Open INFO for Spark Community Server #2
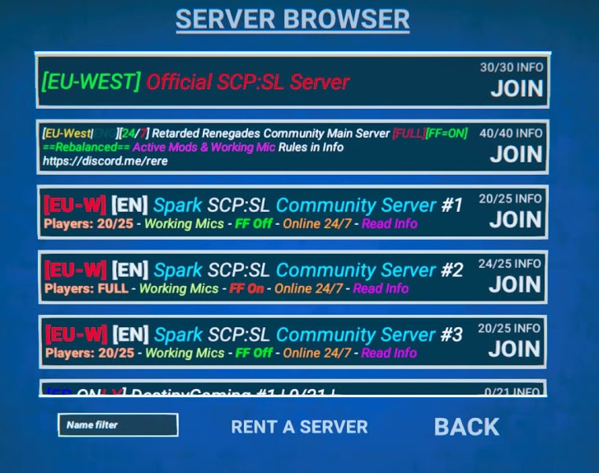Viewport: 599px width, 473px height. click(x=527, y=264)
